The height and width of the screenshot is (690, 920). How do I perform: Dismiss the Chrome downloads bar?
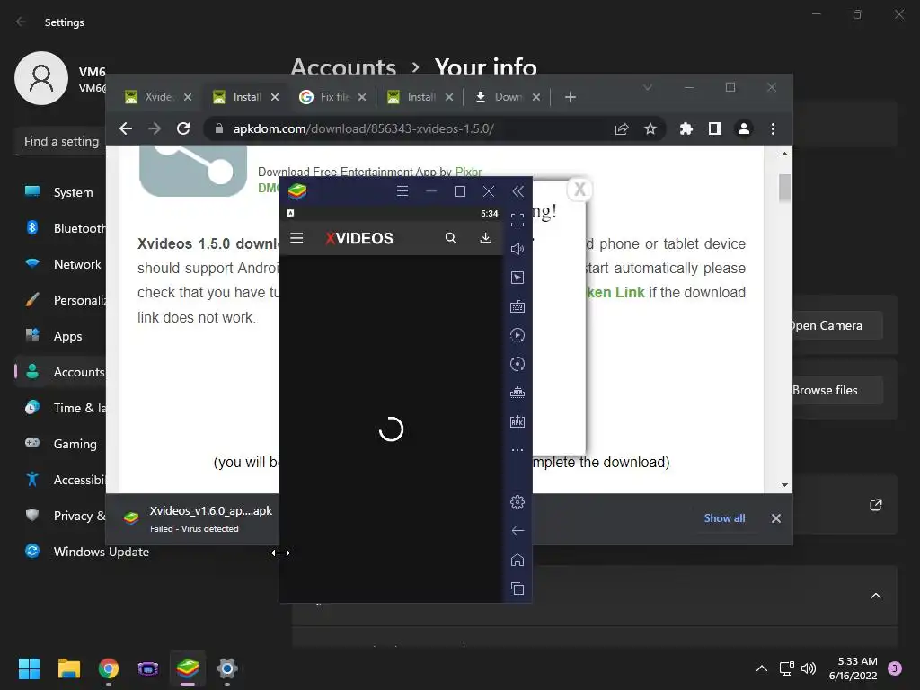coord(776,518)
